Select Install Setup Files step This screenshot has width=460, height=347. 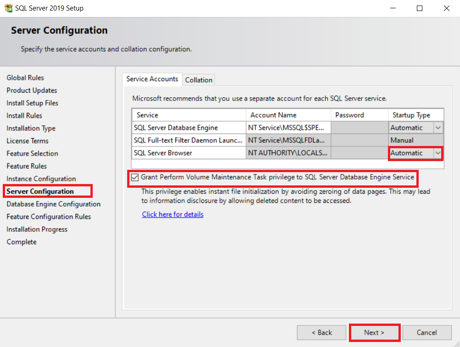(32, 103)
